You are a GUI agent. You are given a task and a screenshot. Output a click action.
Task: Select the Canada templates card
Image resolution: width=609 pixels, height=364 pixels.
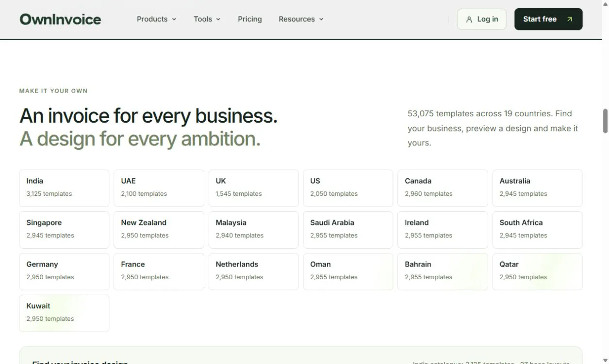[x=443, y=188]
